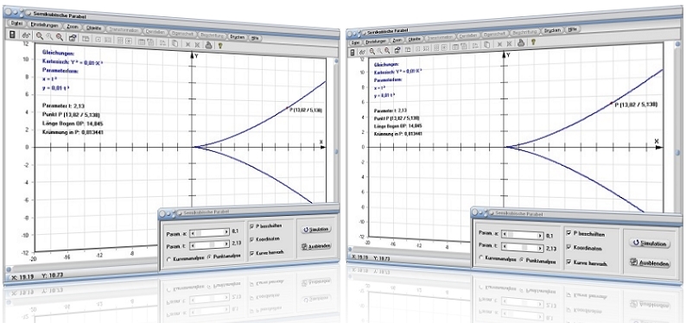Viewport: 686px width, 323px height.
Task: Click right arrow of 'Param. a' slider, right panel
Action: (540, 235)
